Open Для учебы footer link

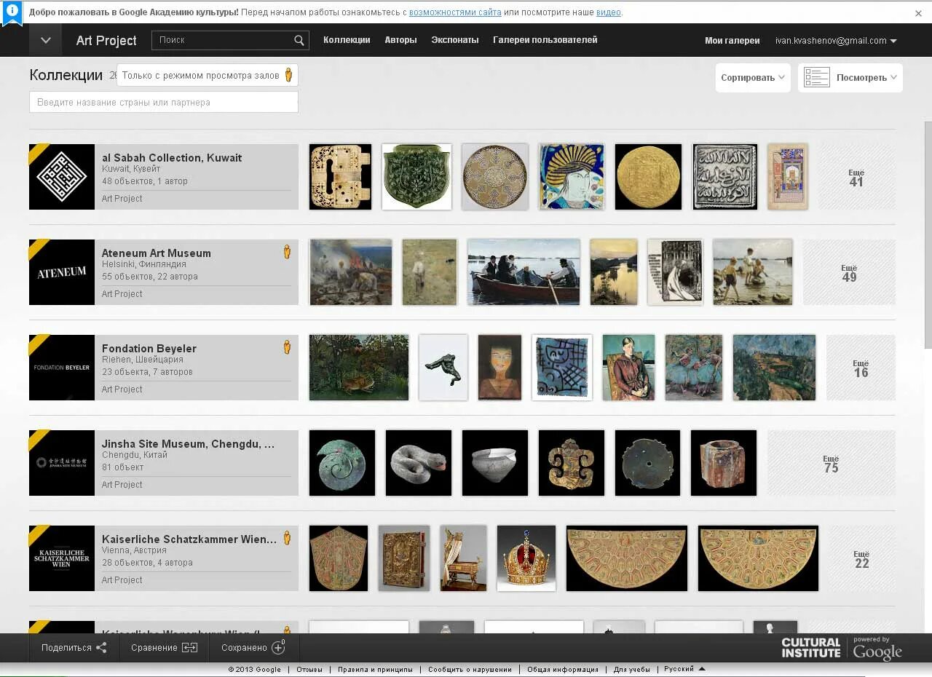[631, 669]
